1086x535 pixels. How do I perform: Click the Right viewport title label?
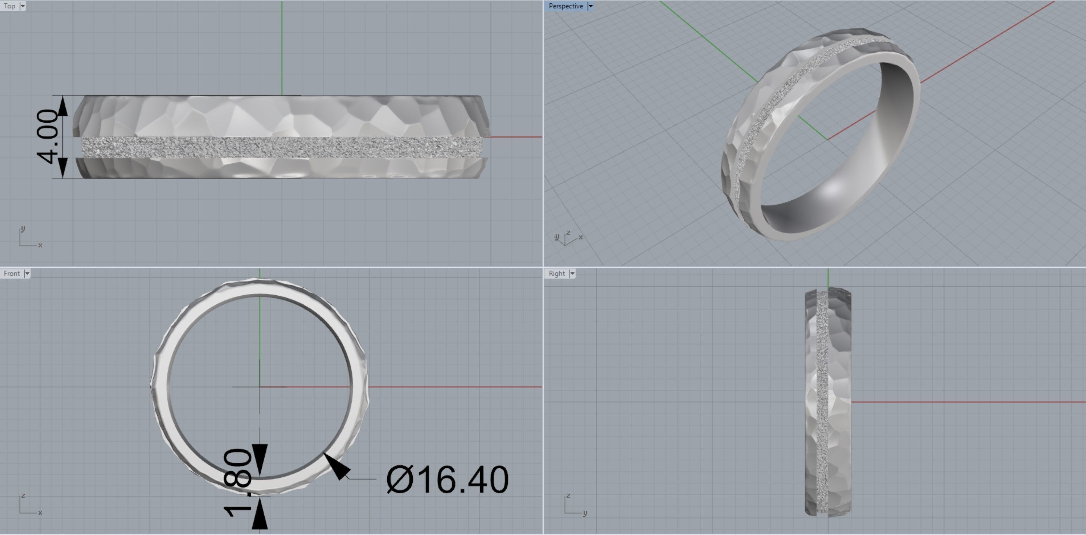557,274
